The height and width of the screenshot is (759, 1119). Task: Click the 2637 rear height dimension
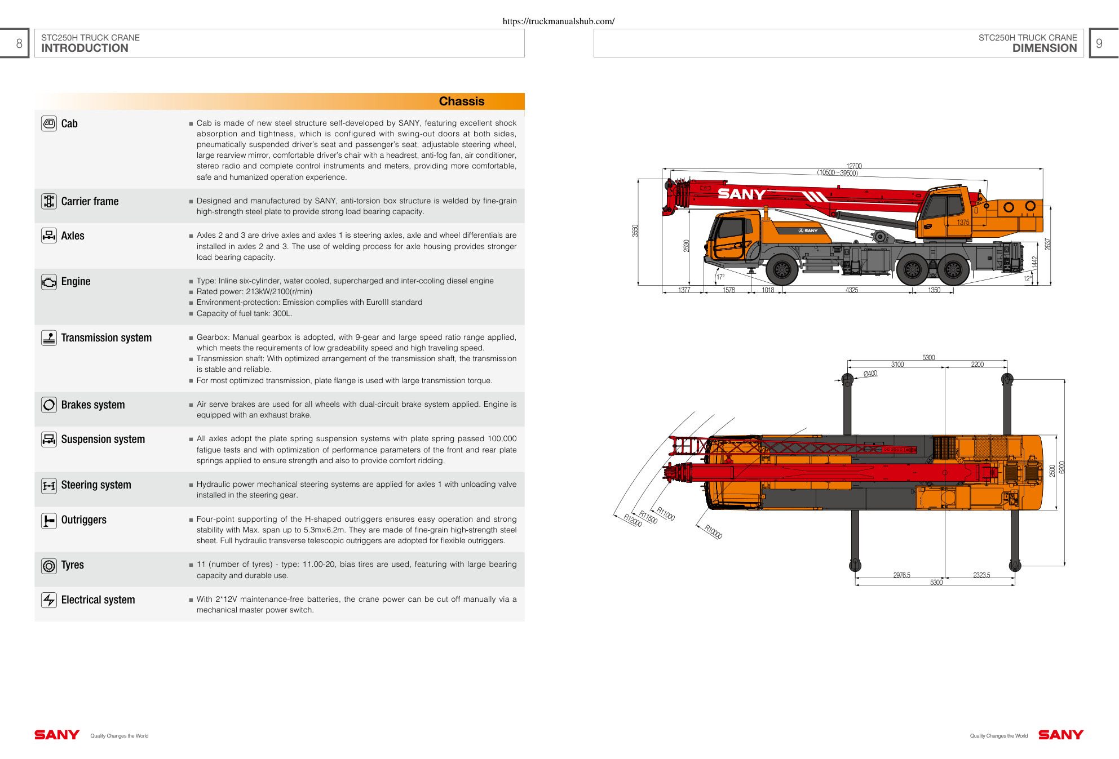pyautogui.click(x=1048, y=245)
